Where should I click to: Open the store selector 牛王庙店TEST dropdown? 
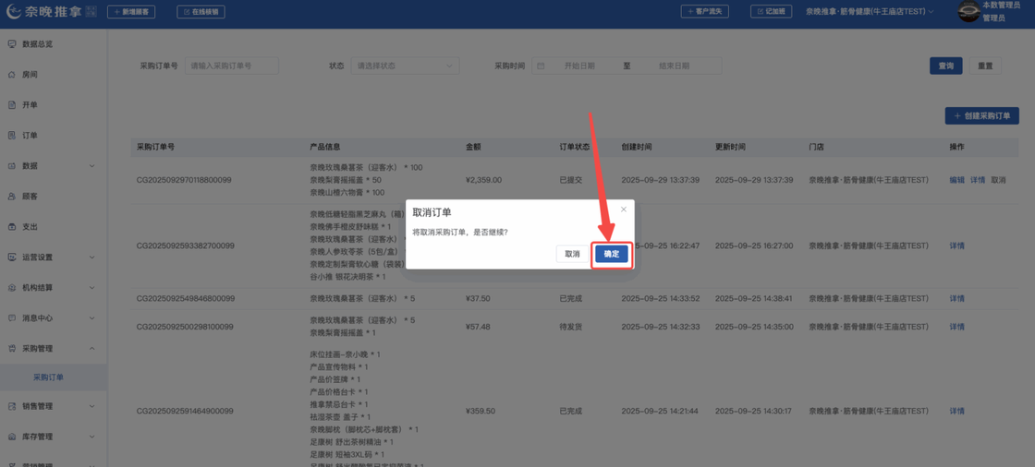click(x=870, y=12)
